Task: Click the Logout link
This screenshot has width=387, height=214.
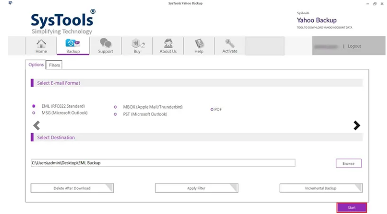Action: click(354, 46)
